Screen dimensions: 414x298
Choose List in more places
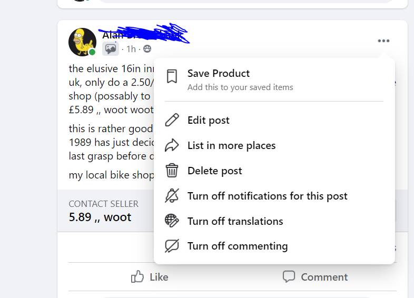point(231,145)
